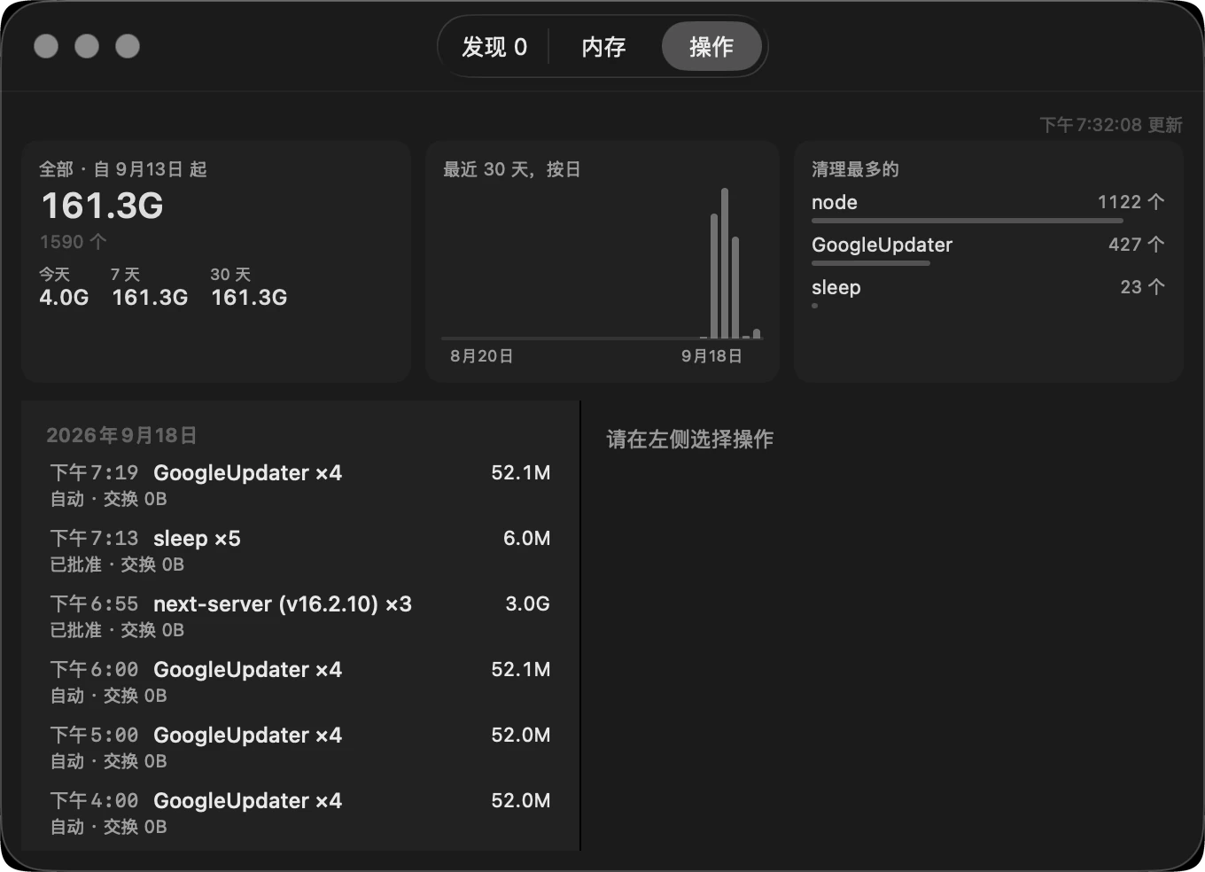Click the 全部 · 自 9月13日 起 label

pos(123,169)
